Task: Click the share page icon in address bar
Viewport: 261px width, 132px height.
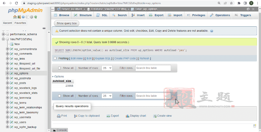Action: (x=225, y=3)
